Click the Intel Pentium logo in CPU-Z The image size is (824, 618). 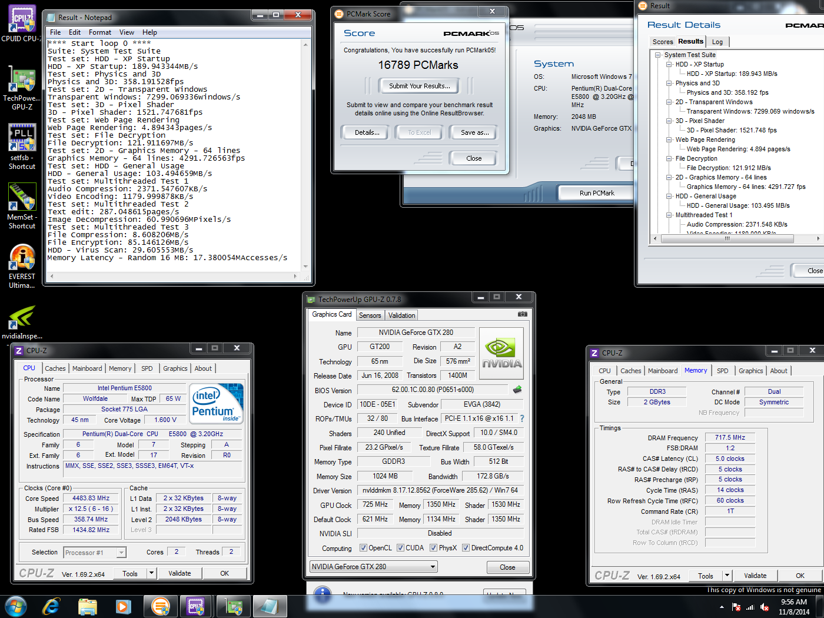217,403
